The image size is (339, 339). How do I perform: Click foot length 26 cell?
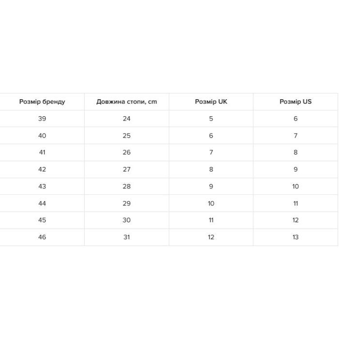point(127,153)
